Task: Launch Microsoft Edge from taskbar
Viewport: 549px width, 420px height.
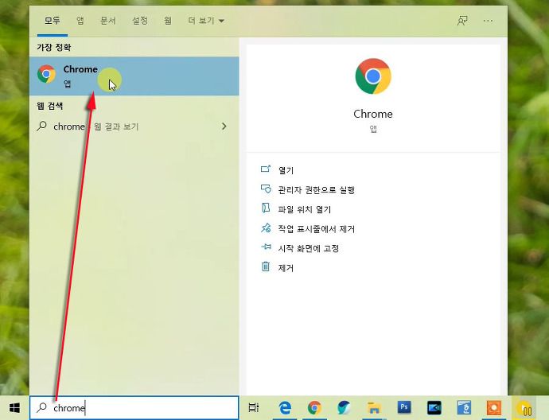Action: [285, 408]
